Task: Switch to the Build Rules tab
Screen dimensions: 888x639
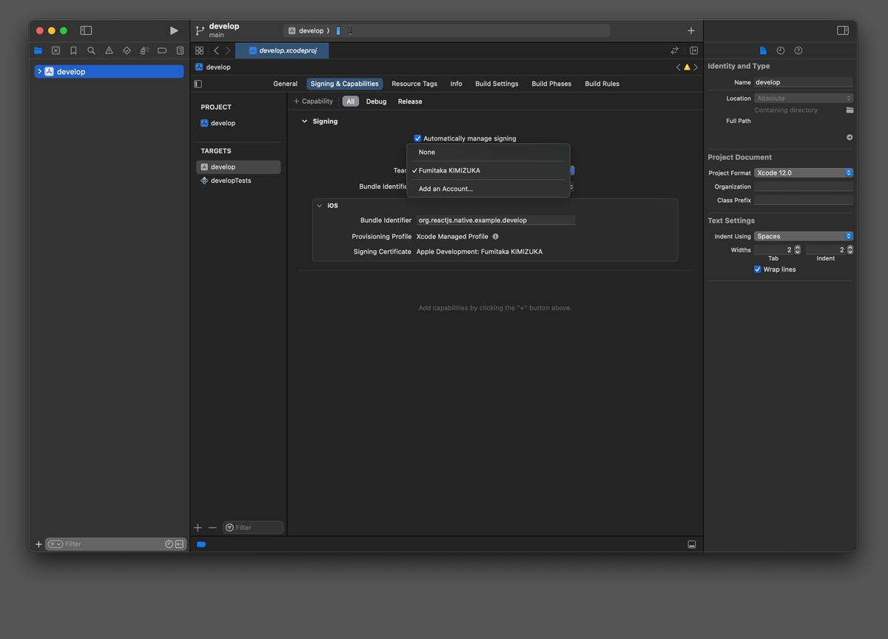Action: coord(602,84)
